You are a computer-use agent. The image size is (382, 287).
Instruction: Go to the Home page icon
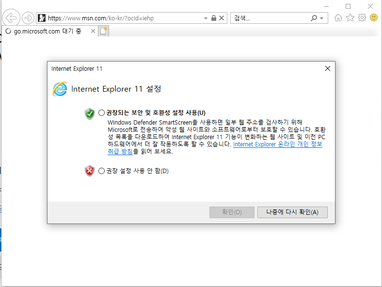point(338,18)
